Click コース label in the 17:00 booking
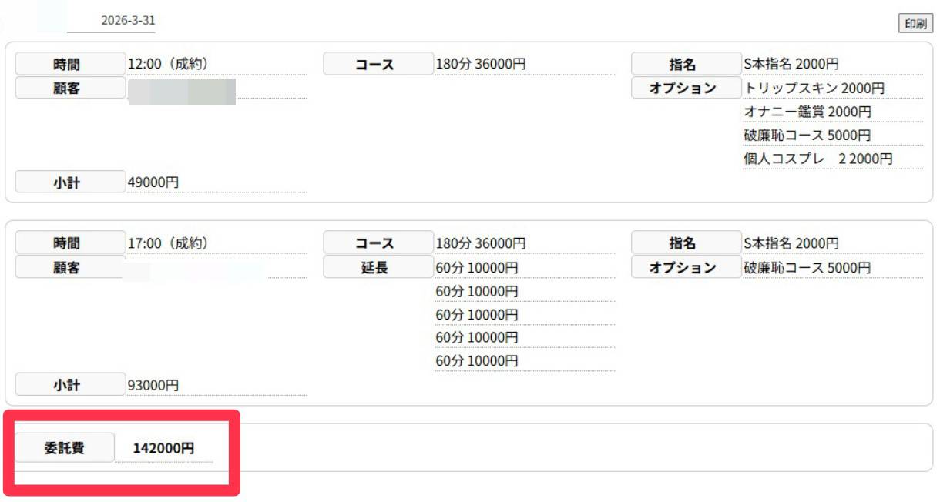940x502 pixels. [378, 243]
